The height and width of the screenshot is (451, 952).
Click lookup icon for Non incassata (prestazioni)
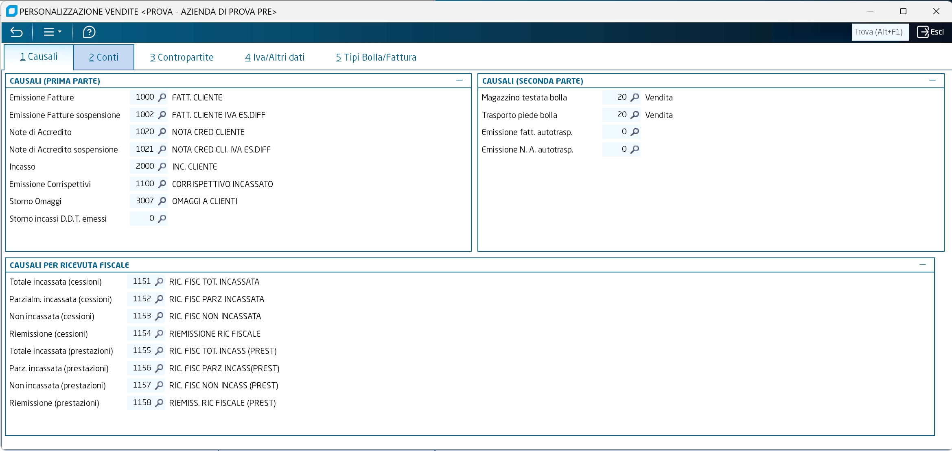coord(160,385)
